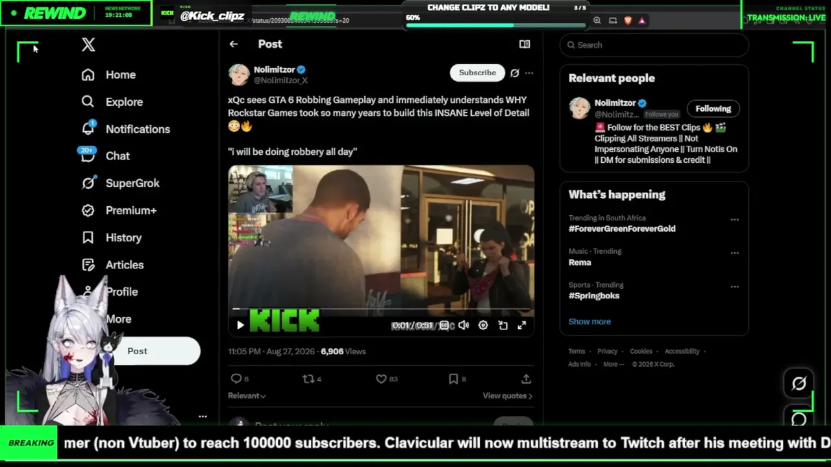Open options for #Springboks trend
This screenshot has height=467, width=831.
pyautogui.click(x=734, y=287)
